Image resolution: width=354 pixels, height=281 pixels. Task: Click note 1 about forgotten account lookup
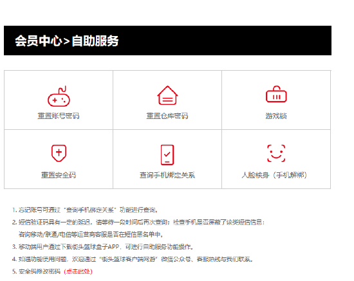tap(85, 210)
